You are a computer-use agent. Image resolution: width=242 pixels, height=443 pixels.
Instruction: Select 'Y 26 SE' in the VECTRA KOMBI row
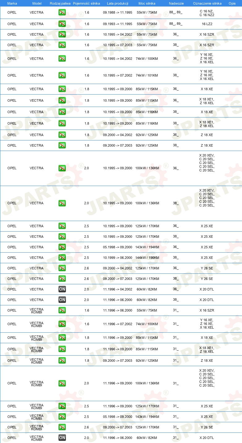point(207,427)
